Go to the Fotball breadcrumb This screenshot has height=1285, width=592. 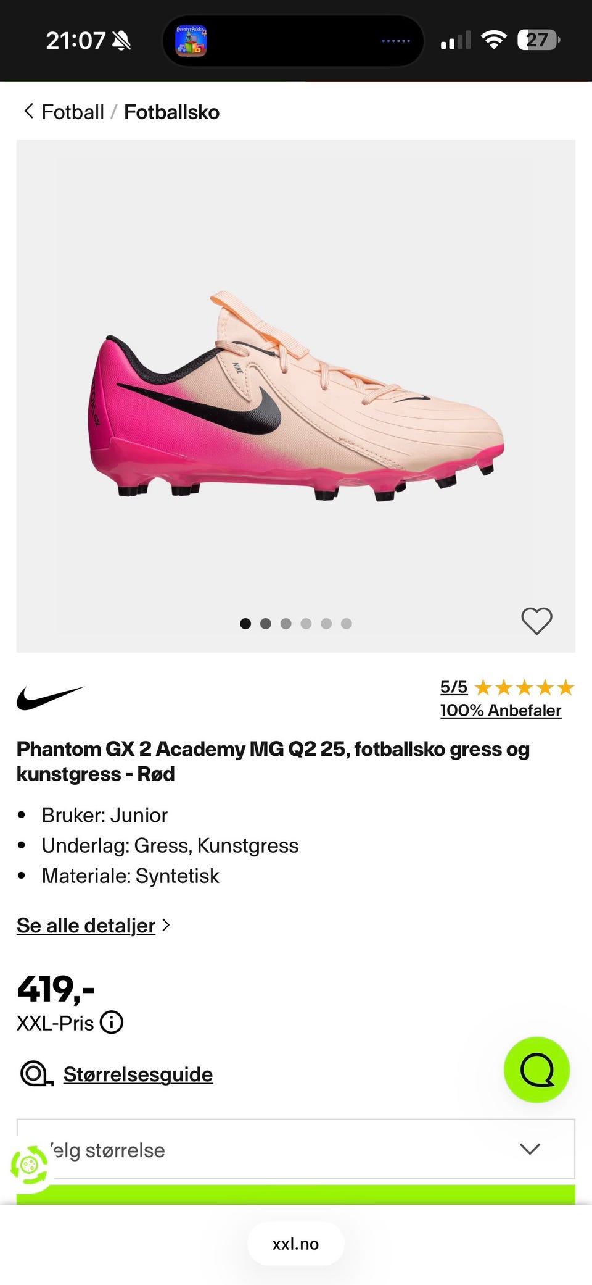click(x=73, y=112)
